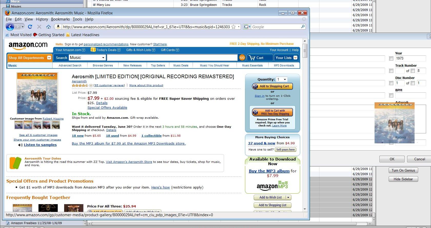
Task: Click the Aerosmith Tour Dates ticket icon
Action: [x=15, y=163]
